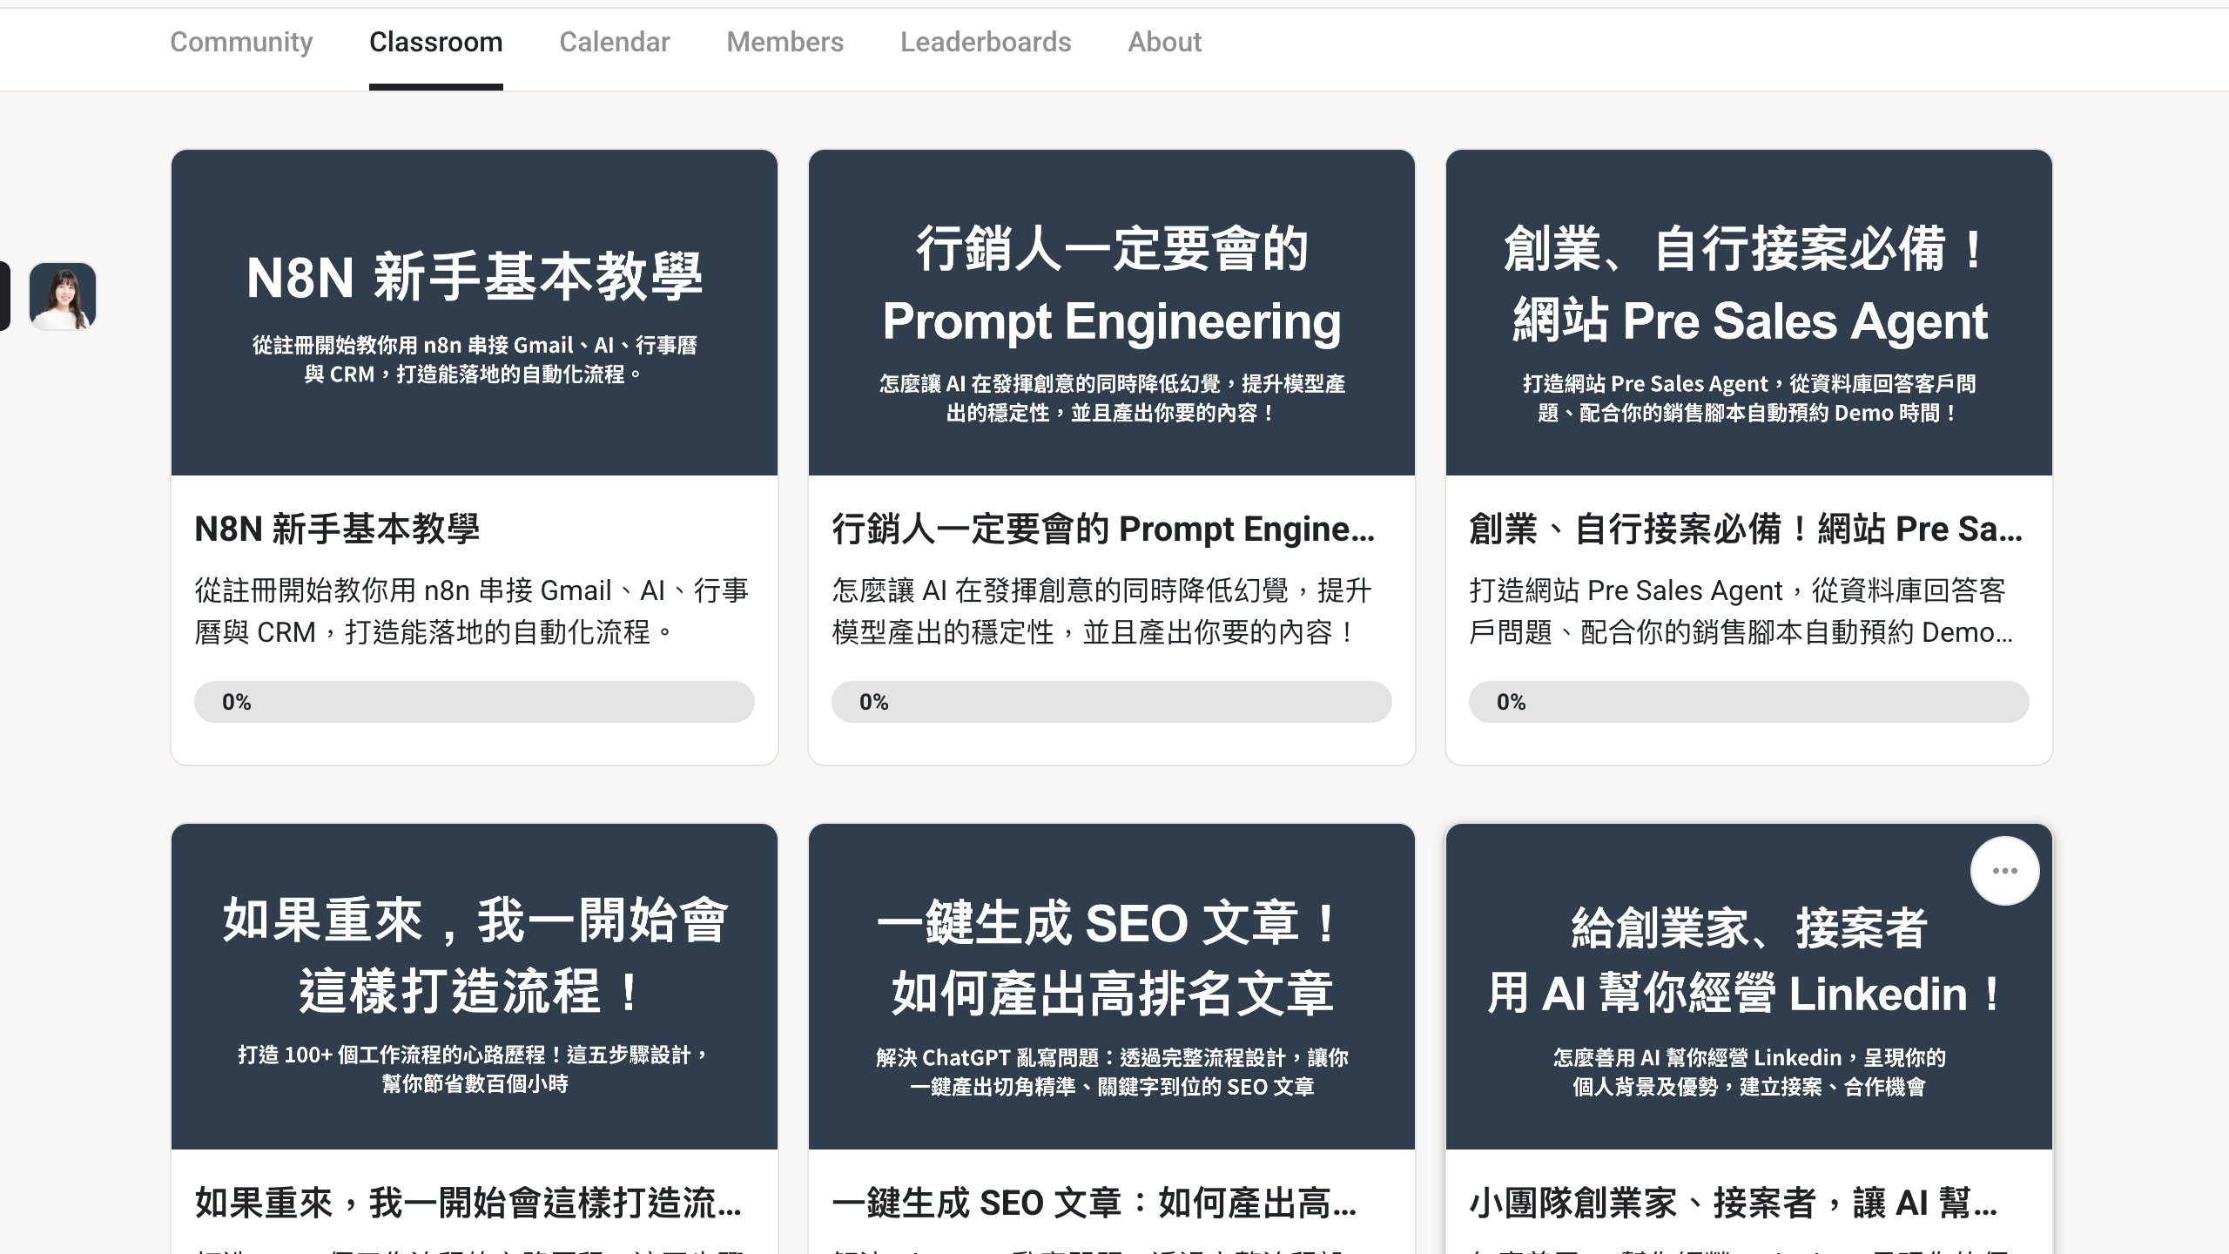2229x1254 pixels.
Task: Switch to the Community tab
Action: pos(241,42)
